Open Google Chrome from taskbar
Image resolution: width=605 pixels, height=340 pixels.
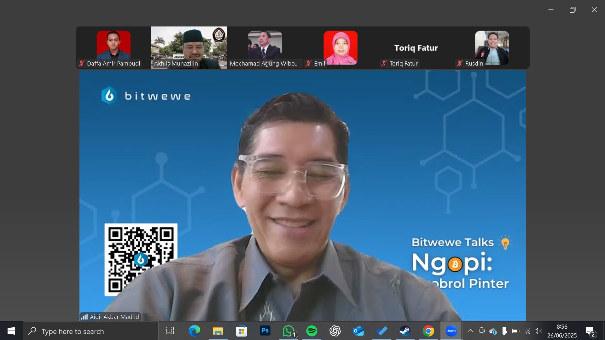pos(428,331)
